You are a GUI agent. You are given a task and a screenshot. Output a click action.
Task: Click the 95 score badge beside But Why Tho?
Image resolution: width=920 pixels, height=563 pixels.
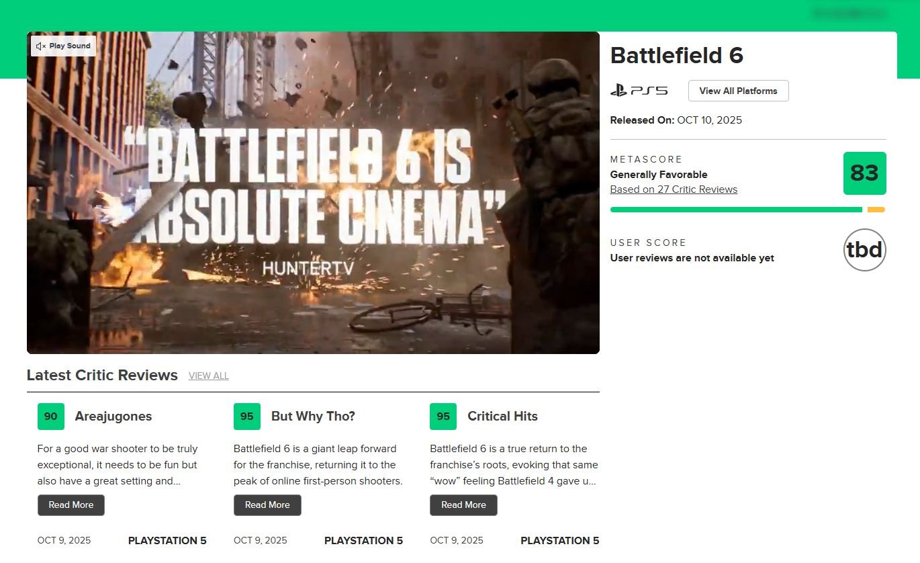(247, 417)
